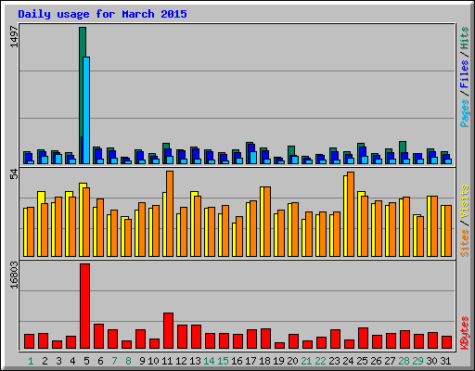Select day label '3' on the axis

[58, 361]
